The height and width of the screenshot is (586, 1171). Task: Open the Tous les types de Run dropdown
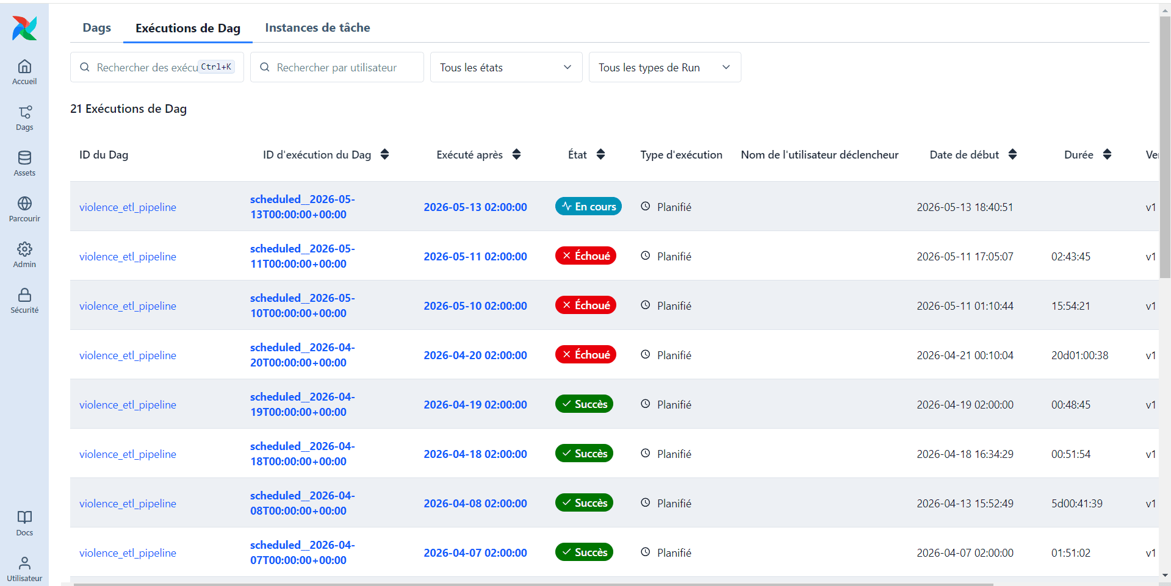click(x=665, y=67)
